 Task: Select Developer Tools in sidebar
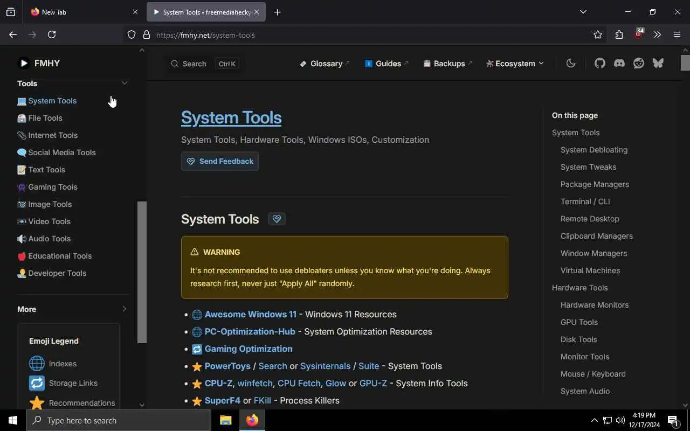click(52, 273)
